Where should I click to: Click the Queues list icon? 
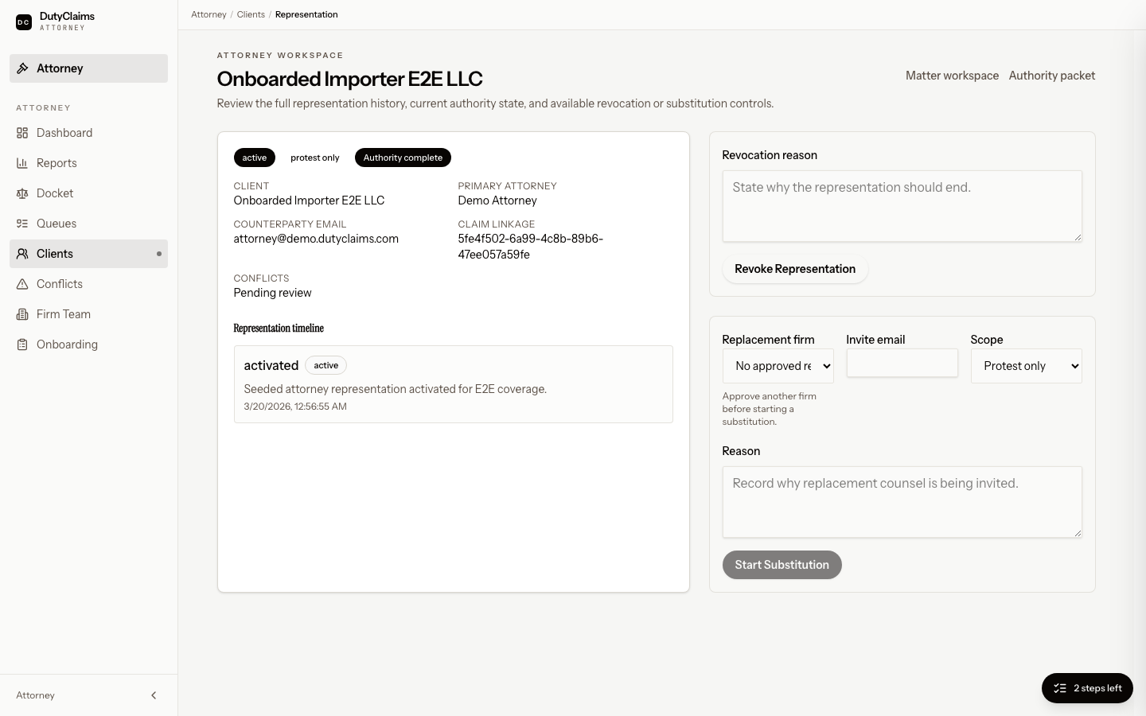point(22,224)
